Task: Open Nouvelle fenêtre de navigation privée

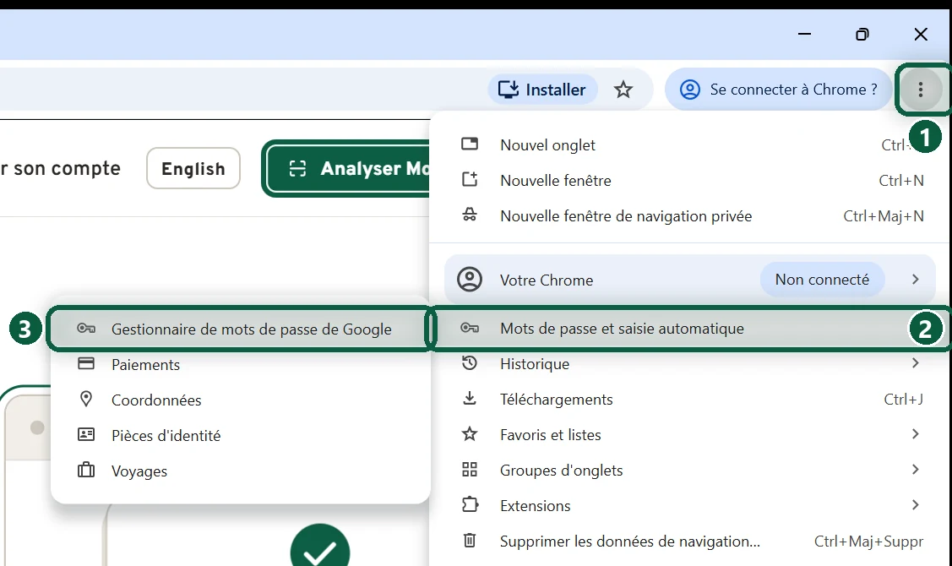Action: (690, 216)
